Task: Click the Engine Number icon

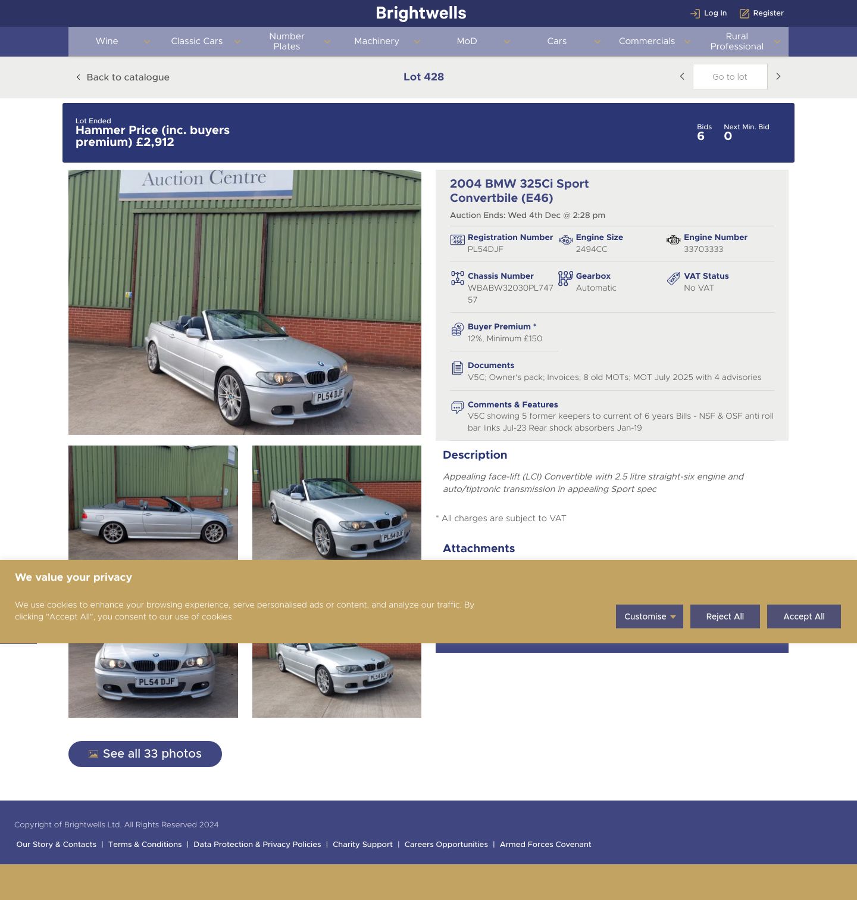Action: (x=673, y=240)
